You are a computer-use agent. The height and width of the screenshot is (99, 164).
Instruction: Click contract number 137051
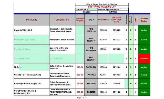(x=103, y=75)
